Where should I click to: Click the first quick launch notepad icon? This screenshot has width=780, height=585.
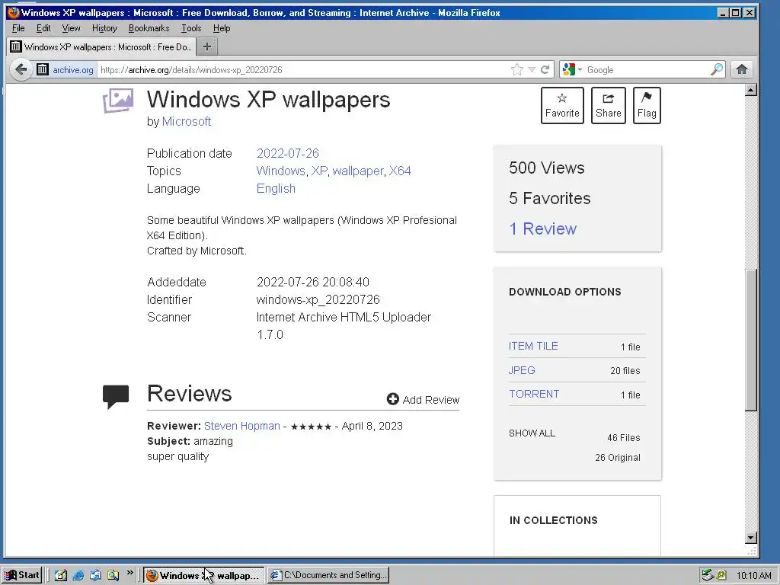click(61, 576)
